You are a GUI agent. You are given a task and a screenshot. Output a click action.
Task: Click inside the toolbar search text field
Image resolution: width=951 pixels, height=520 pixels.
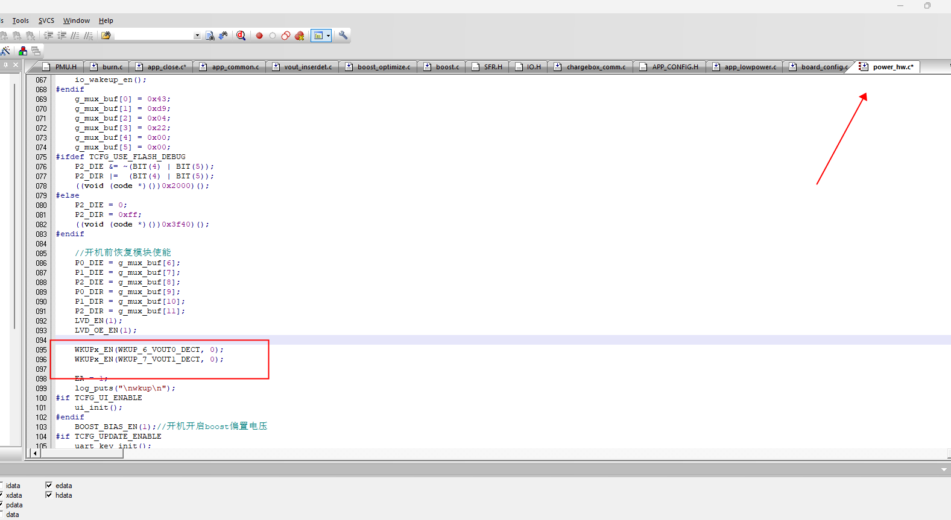click(154, 36)
